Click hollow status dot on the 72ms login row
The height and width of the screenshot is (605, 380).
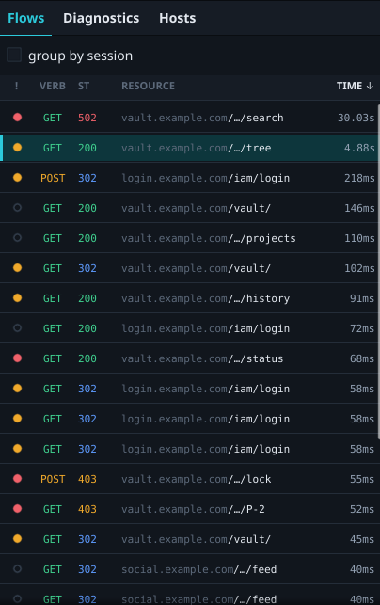(17, 328)
